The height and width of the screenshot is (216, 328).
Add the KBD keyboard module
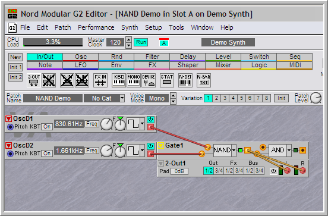click(119, 80)
